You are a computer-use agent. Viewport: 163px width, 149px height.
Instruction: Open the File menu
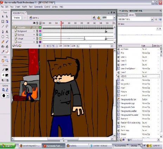pyautogui.click(x=2, y=7)
